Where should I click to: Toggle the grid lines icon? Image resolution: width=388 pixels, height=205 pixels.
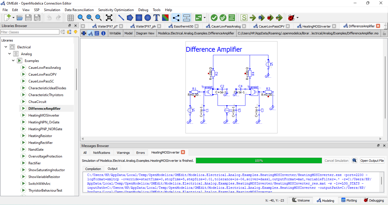click(x=71, y=18)
